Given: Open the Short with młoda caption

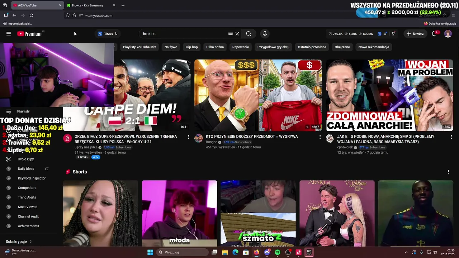Looking at the screenshot, I should click(x=179, y=213).
